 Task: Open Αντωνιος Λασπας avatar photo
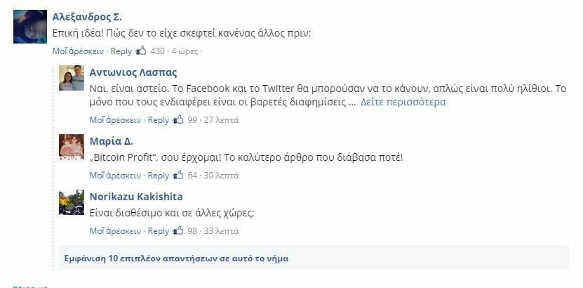(x=72, y=78)
